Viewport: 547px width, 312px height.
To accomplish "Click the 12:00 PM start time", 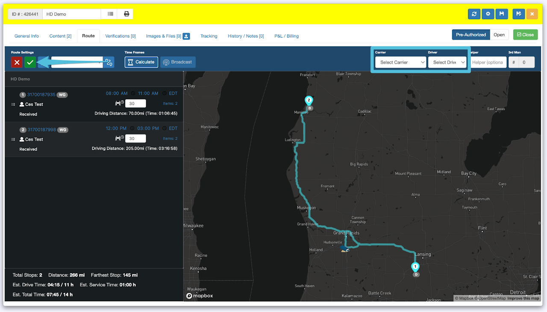I will (117, 128).
